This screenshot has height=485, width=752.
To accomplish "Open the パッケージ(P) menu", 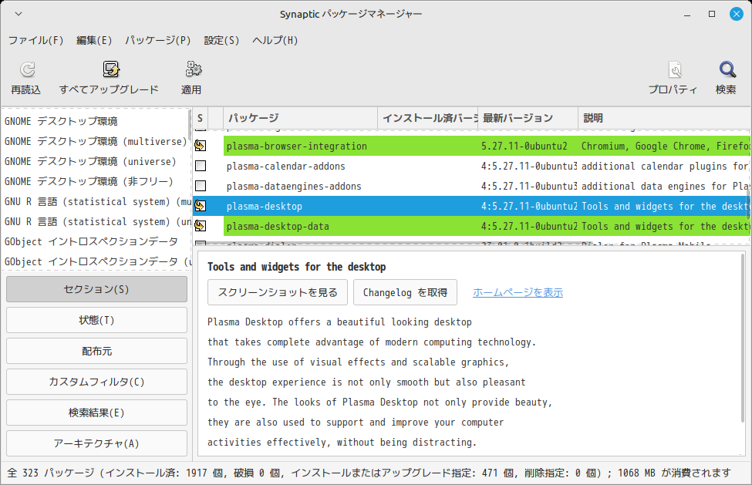I will click(x=157, y=40).
